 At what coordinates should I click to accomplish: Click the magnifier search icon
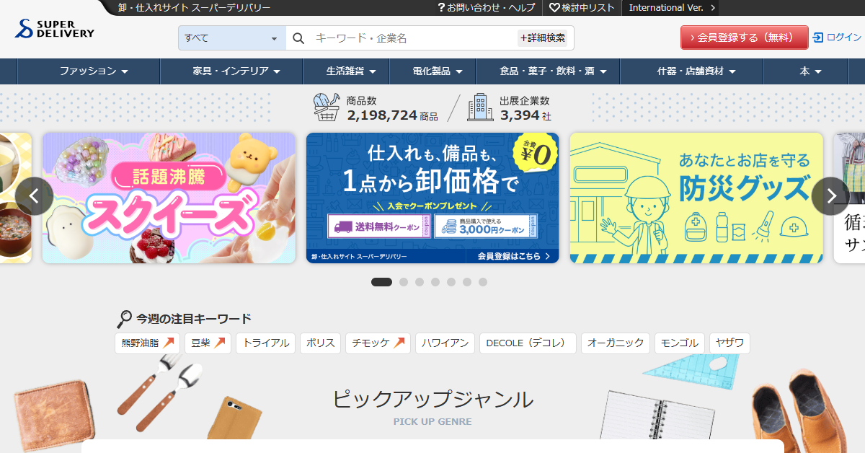point(299,38)
